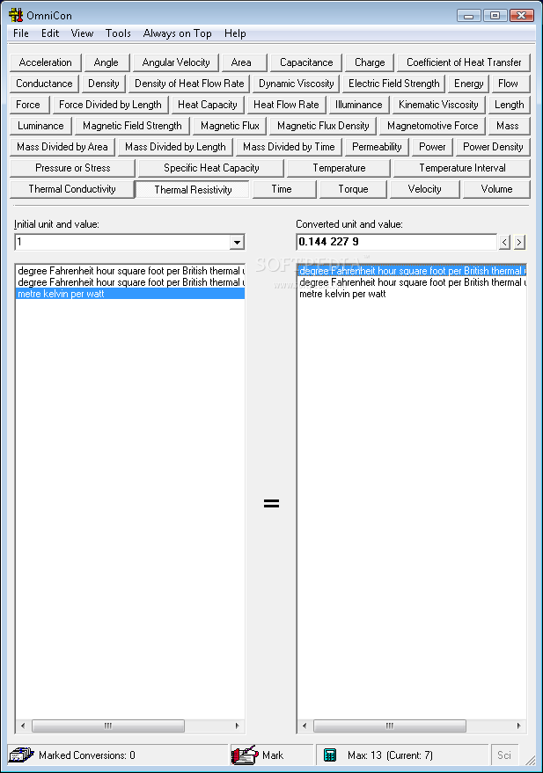The image size is (543, 773).
Task: Open the Help menu
Action: point(235,33)
